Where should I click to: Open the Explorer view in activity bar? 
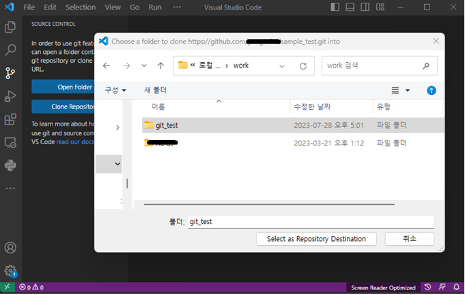[x=10, y=27]
